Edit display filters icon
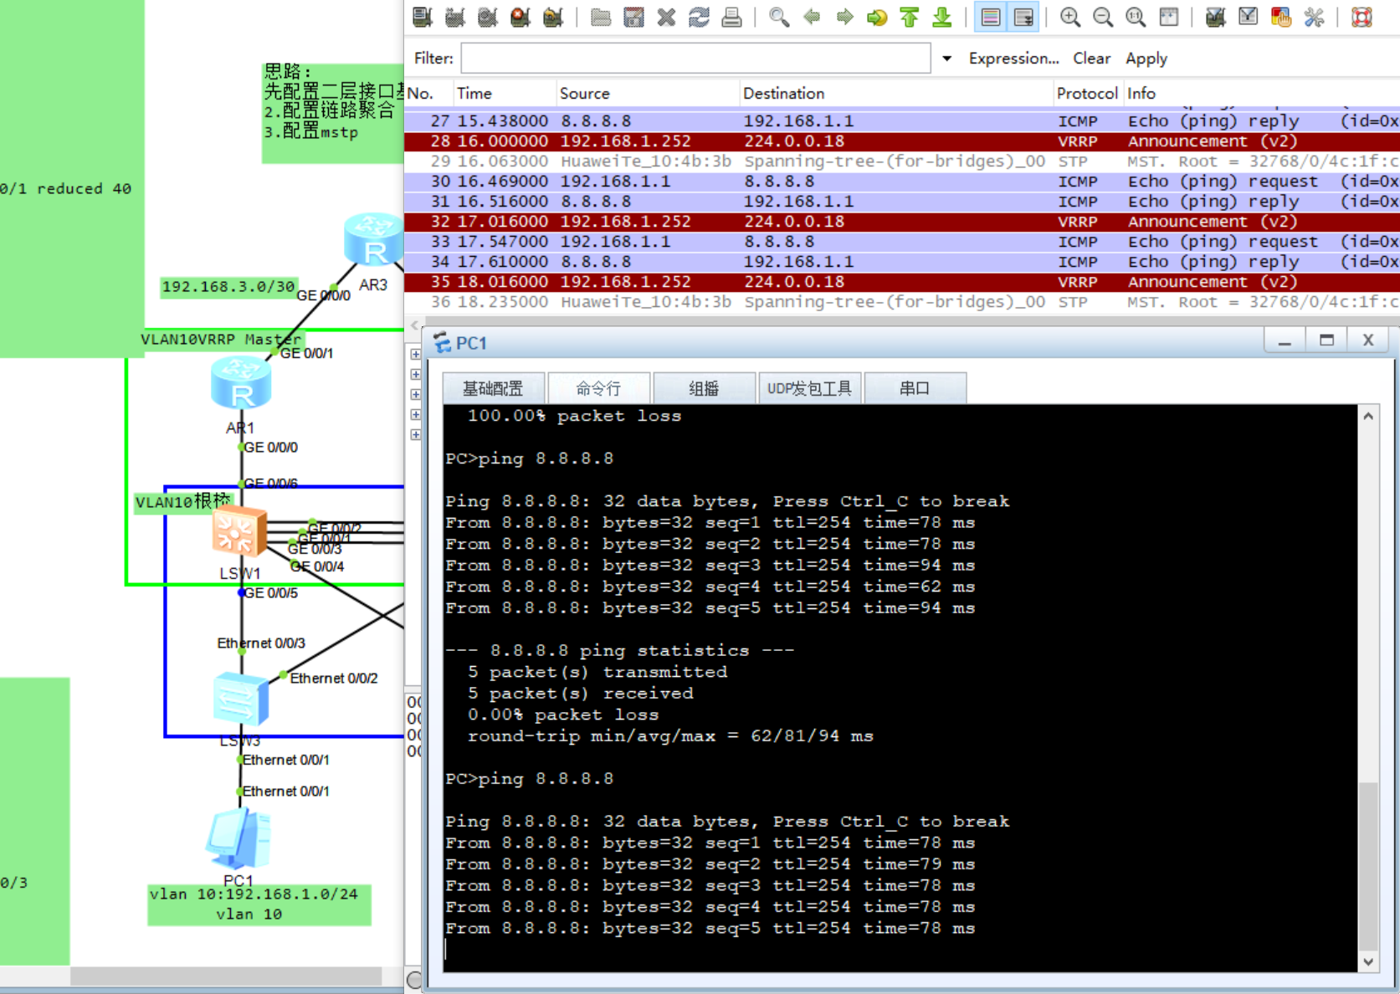 point(1248,17)
